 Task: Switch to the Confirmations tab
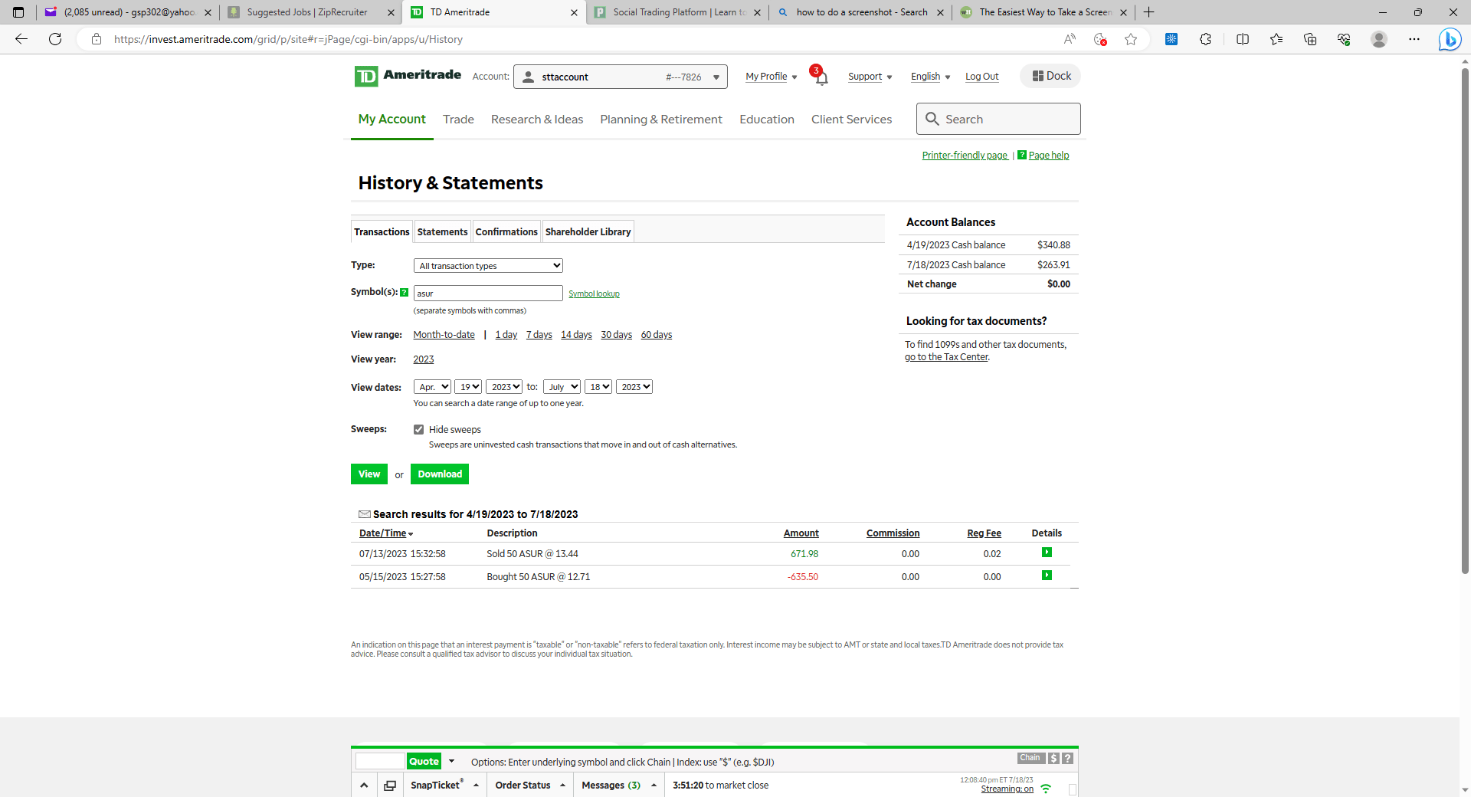(506, 231)
